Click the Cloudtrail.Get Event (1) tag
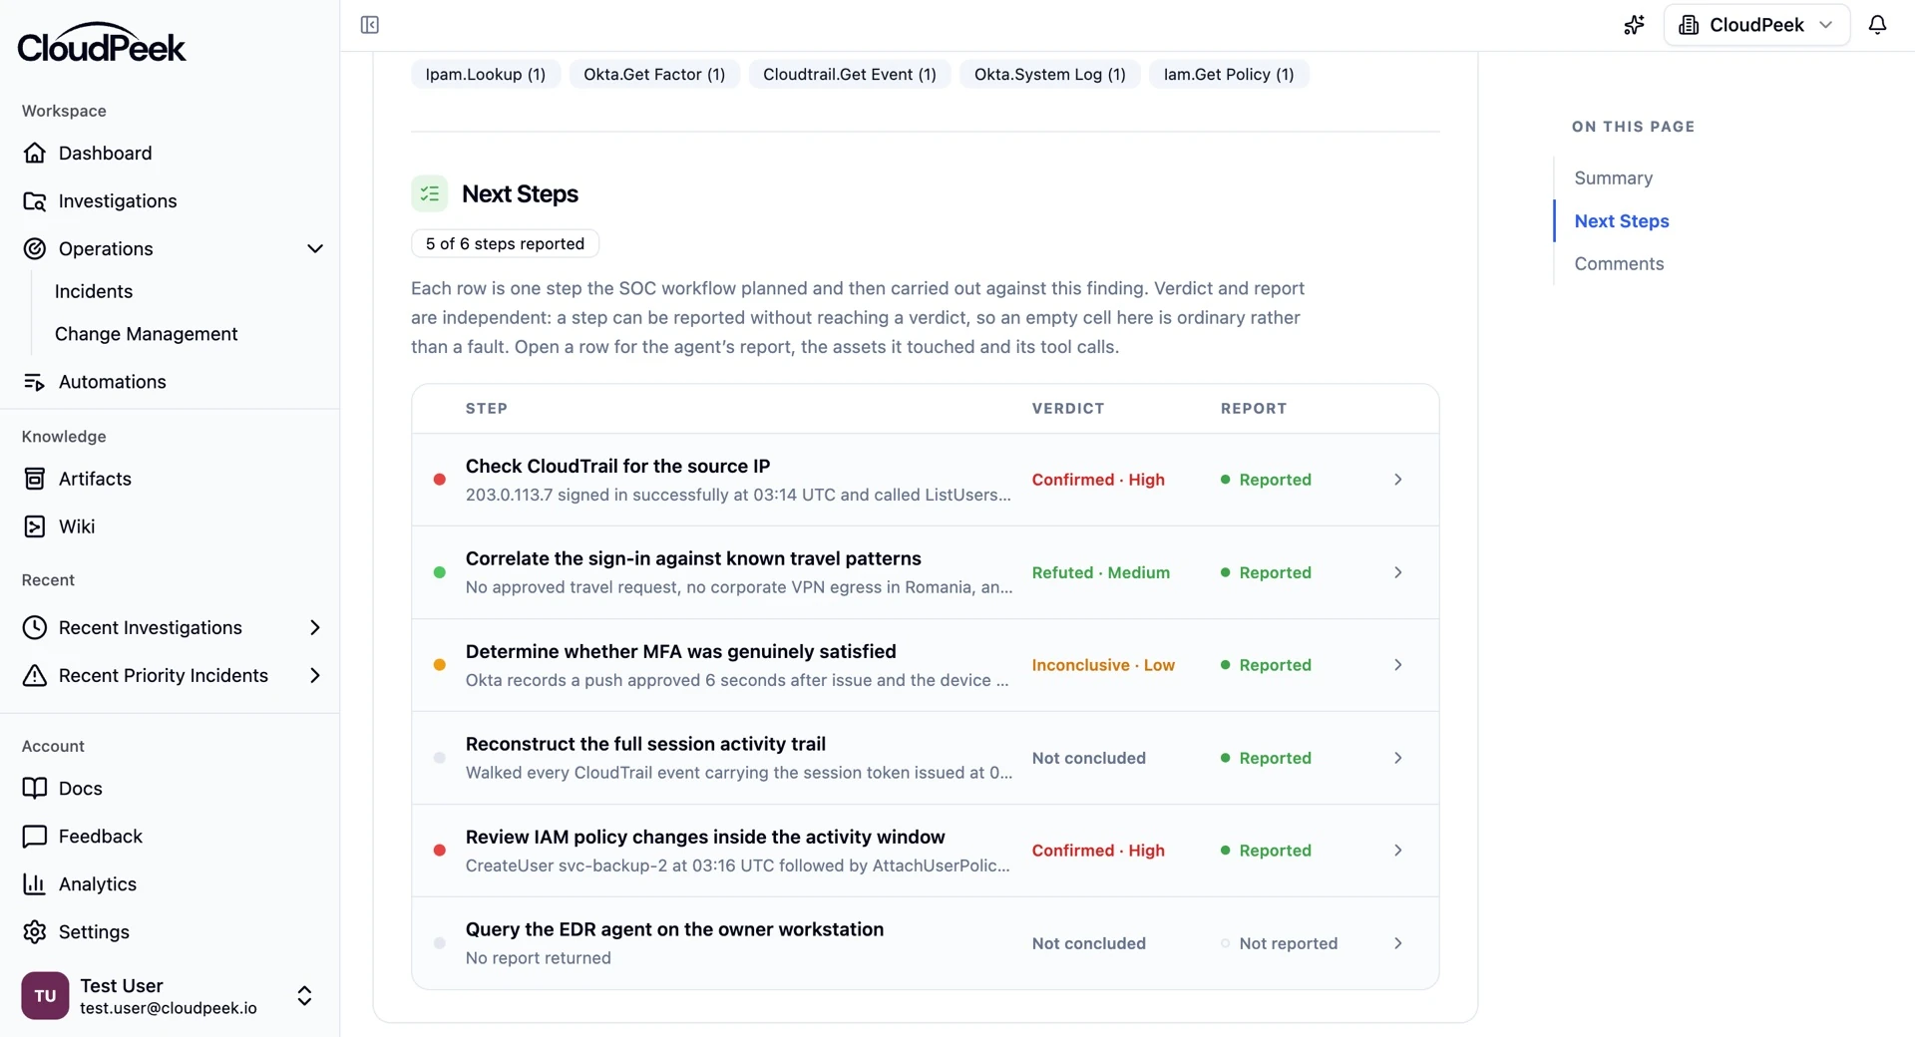 tap(850, 74)
